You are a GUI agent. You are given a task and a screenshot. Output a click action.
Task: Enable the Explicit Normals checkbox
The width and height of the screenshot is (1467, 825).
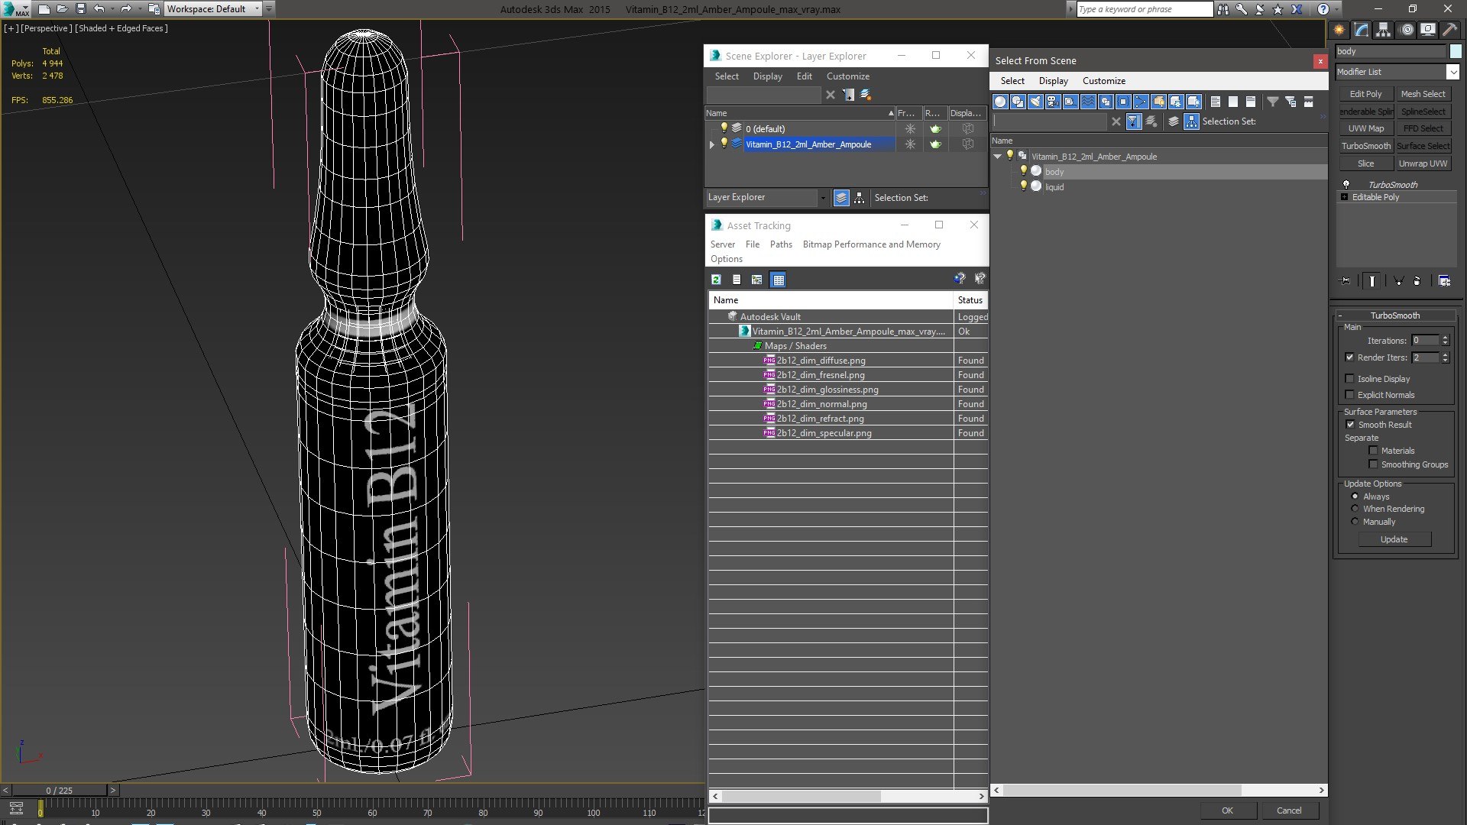[x=1349, y=395]
